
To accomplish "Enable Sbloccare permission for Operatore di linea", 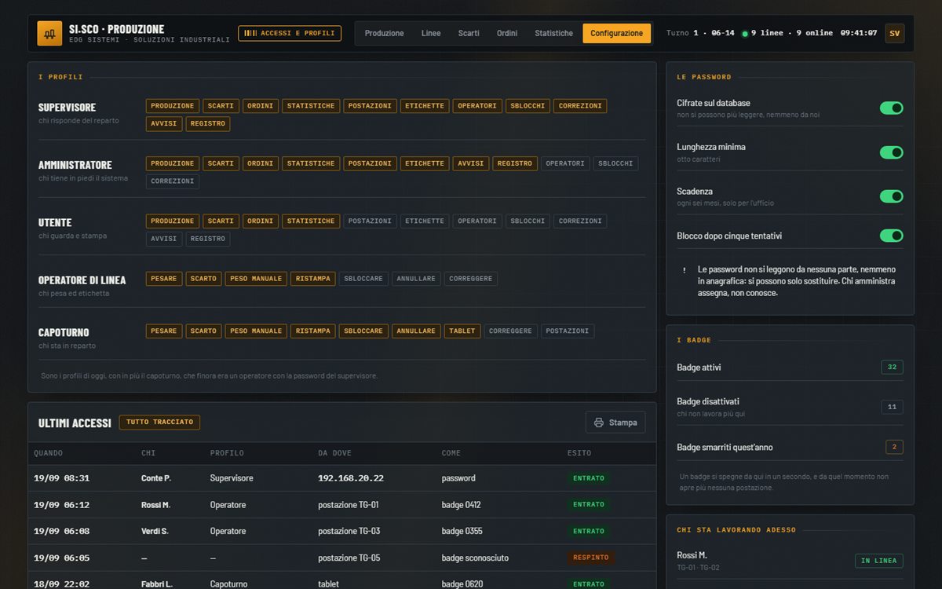I will [363, 279].
